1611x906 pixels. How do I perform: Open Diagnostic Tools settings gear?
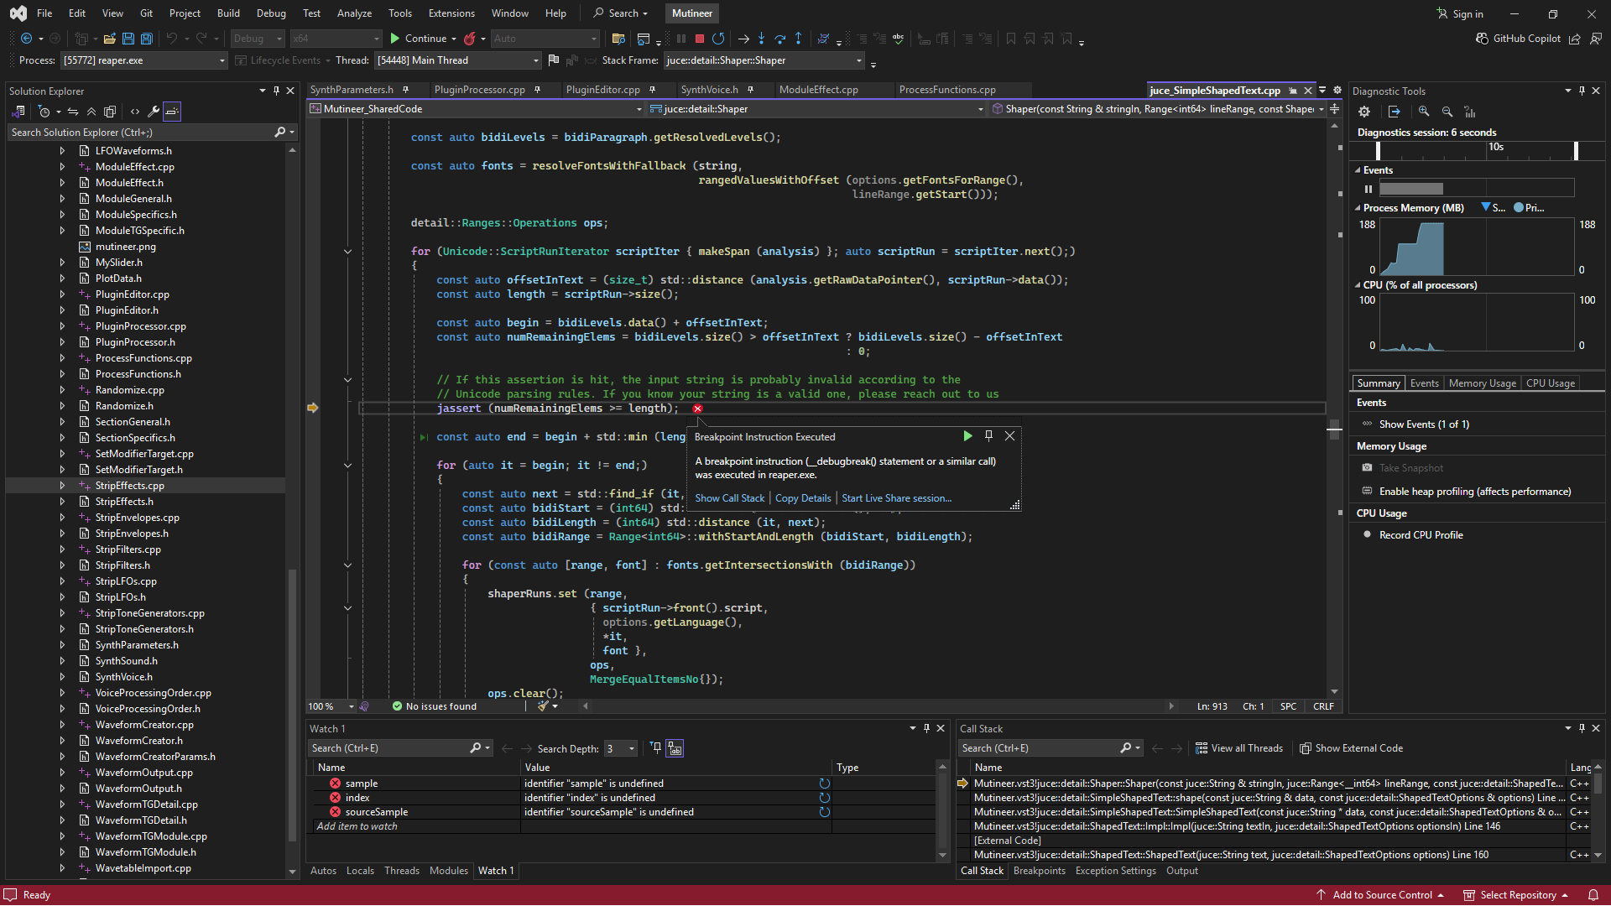pos(1364,112)
